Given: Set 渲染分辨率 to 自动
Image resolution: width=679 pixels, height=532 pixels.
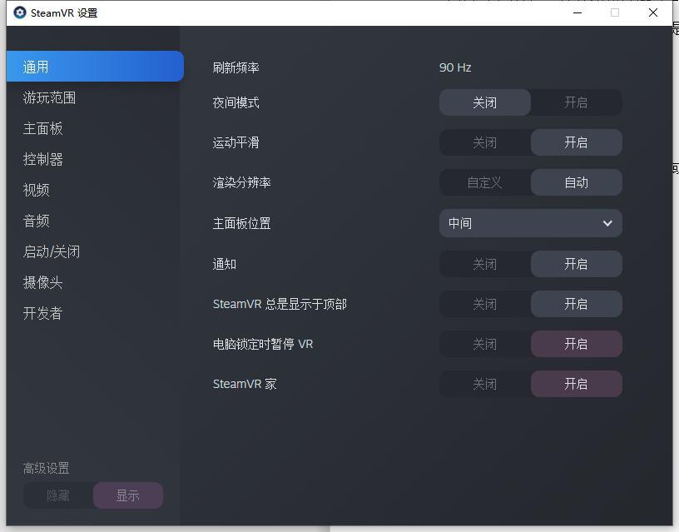Looking at the screenshot, I should [577, 182].
